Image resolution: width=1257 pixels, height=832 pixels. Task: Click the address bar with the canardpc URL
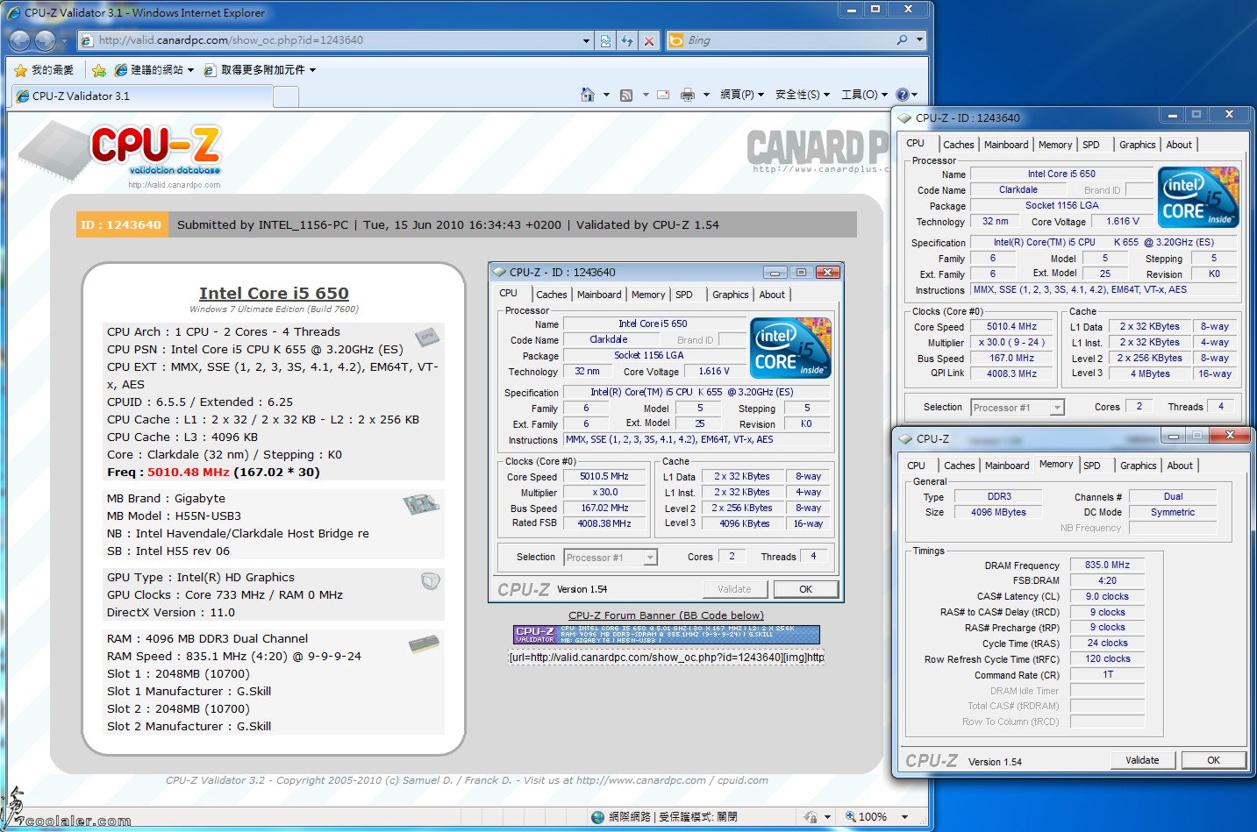click(x=329, y=40)
